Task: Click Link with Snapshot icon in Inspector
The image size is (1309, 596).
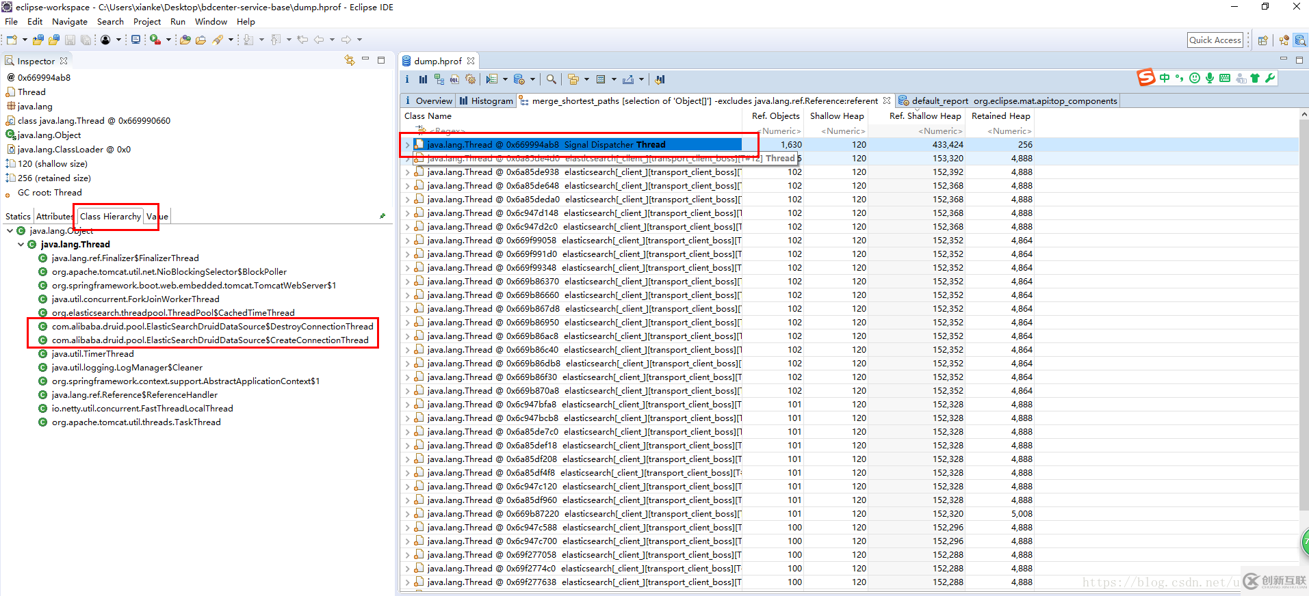Action: pyautogui.click(x=350, y=60)
